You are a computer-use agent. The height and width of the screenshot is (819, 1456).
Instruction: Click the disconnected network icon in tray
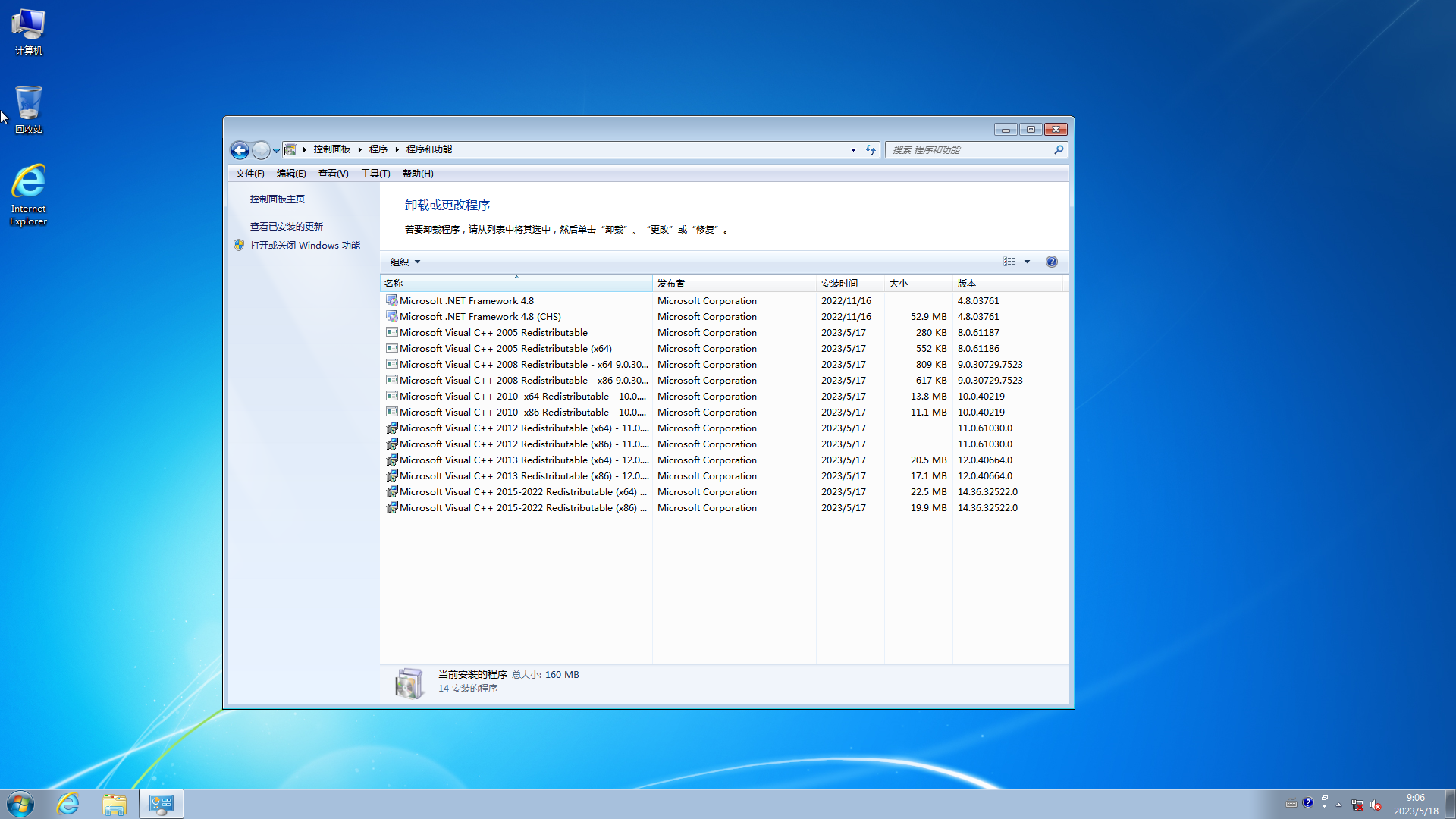[x=1357, y=805]
